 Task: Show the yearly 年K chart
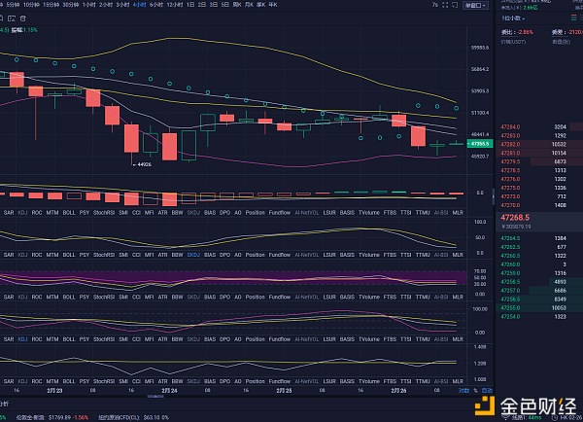click(x=273, y=5)
